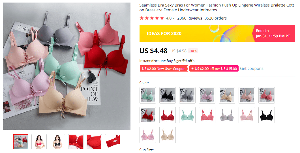The height and width of the screenshot is (153, 300).
Task: Expand the Instant discount dropdown arrow
Action: (194, 61)
